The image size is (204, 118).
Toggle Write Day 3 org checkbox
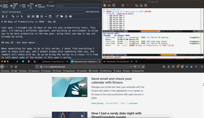click(x=111, y=20)
